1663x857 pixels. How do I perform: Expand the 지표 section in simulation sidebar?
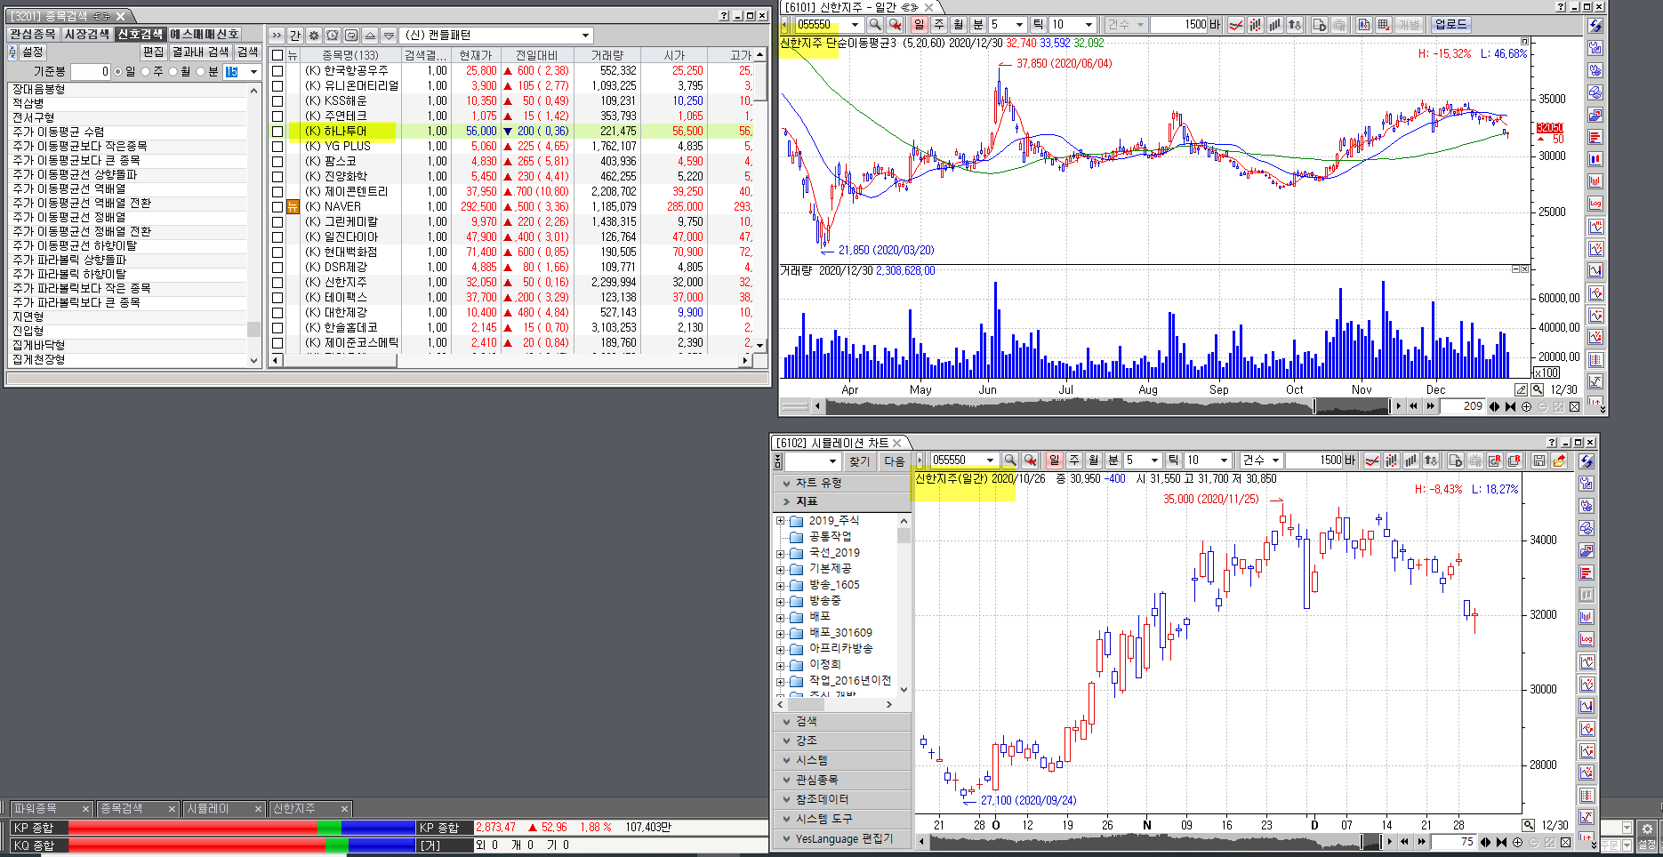[786, 501]
